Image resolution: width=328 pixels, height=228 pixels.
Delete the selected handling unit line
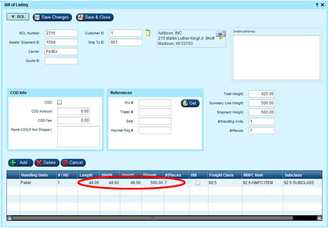point(47,163)
